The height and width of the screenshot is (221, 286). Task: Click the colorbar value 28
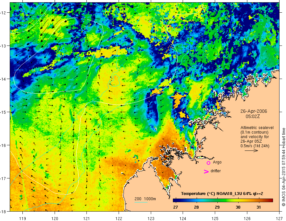pos(196,207)
